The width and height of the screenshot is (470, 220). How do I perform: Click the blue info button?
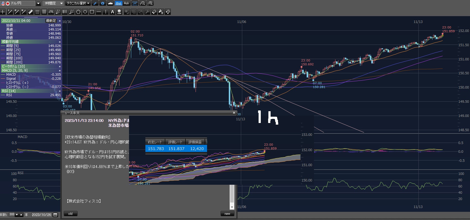click(103, 3)
